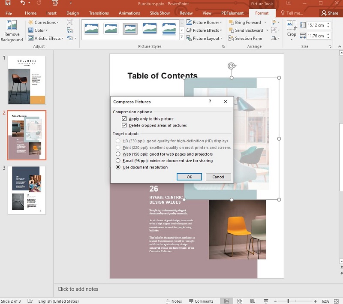The height and width of the screenshot is (304, 343).
Task: Select the Crop tool
Action: tap(292, 30)
